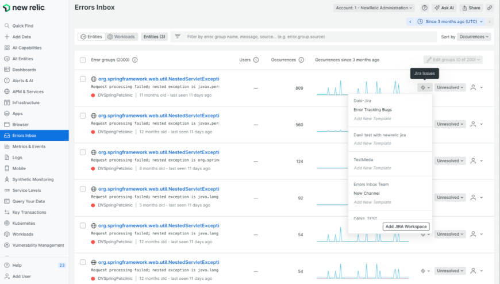Check the first error group checkbox
Image resolution: width=500 pixels, height=284 pixels.
point(83,79)
